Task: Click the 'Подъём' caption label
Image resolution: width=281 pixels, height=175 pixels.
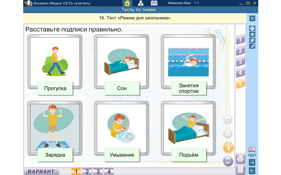Action: pyautogui.click(x=189, y=155)
